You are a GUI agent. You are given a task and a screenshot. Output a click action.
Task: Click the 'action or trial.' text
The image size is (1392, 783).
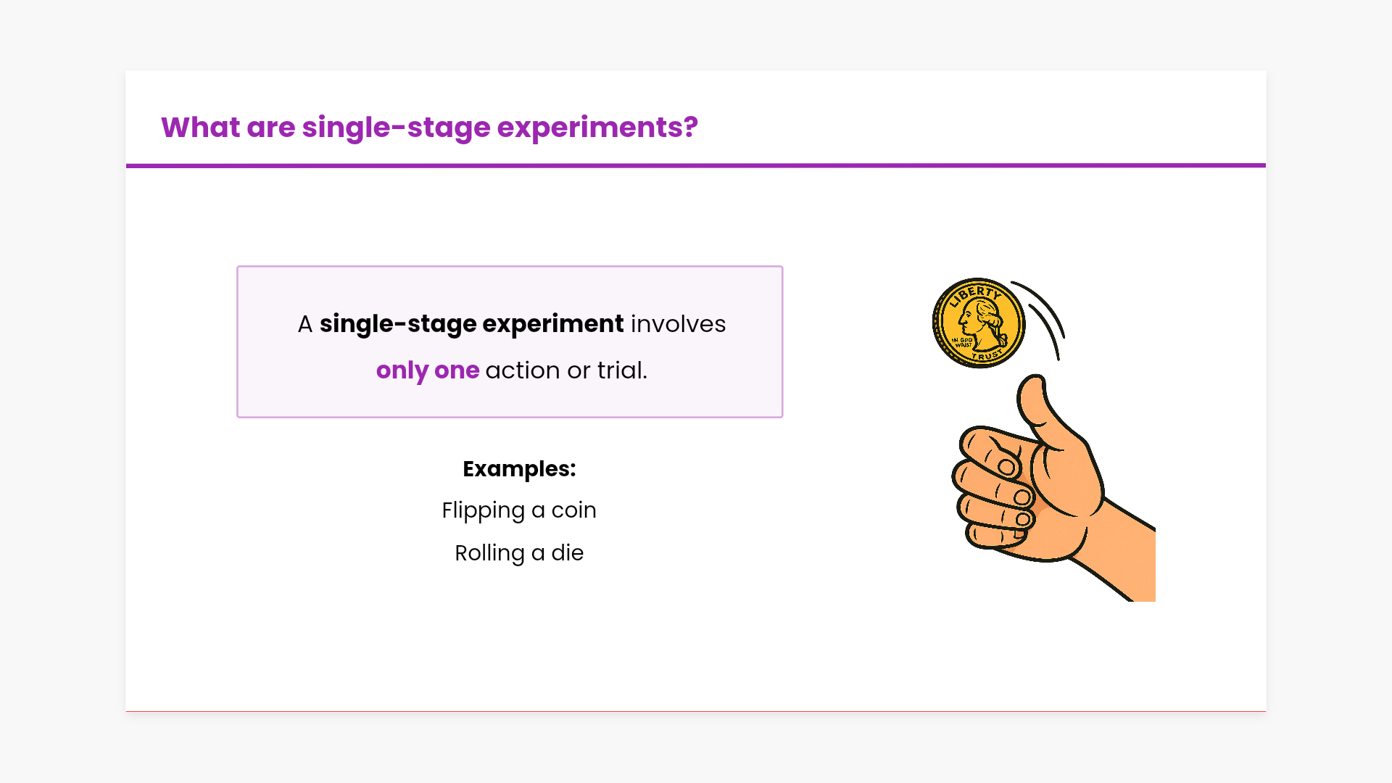point(566,370)
